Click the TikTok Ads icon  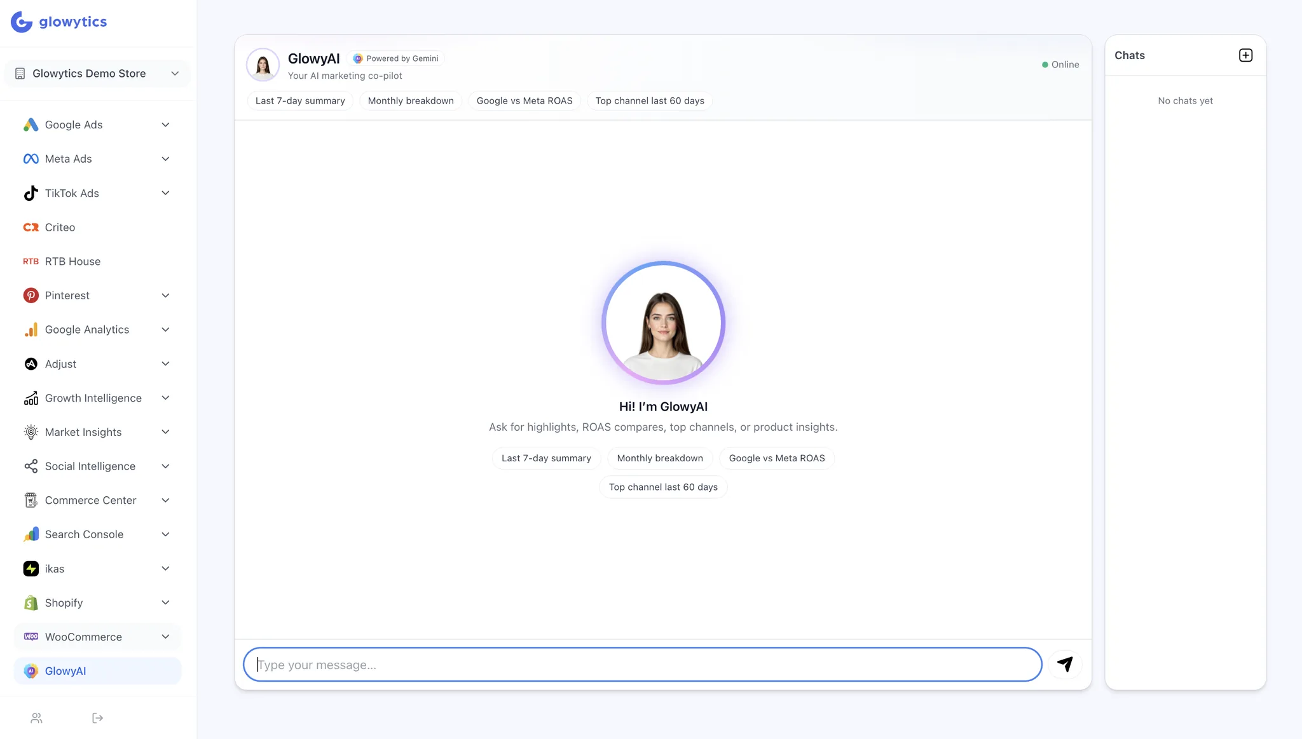[x=31, y=193]
